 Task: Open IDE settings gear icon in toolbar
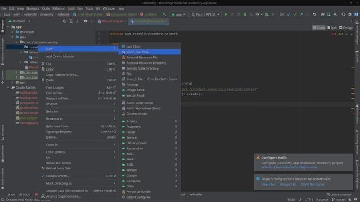point(350,15)
